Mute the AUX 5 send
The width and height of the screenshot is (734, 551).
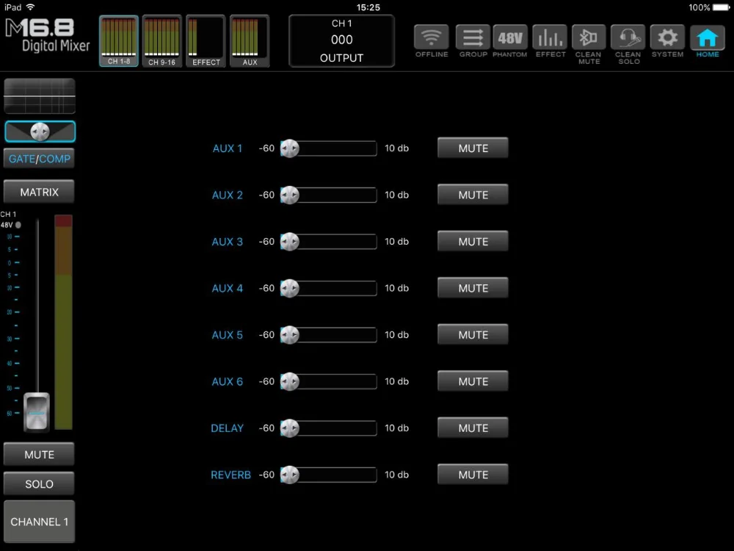click(473, 334)
